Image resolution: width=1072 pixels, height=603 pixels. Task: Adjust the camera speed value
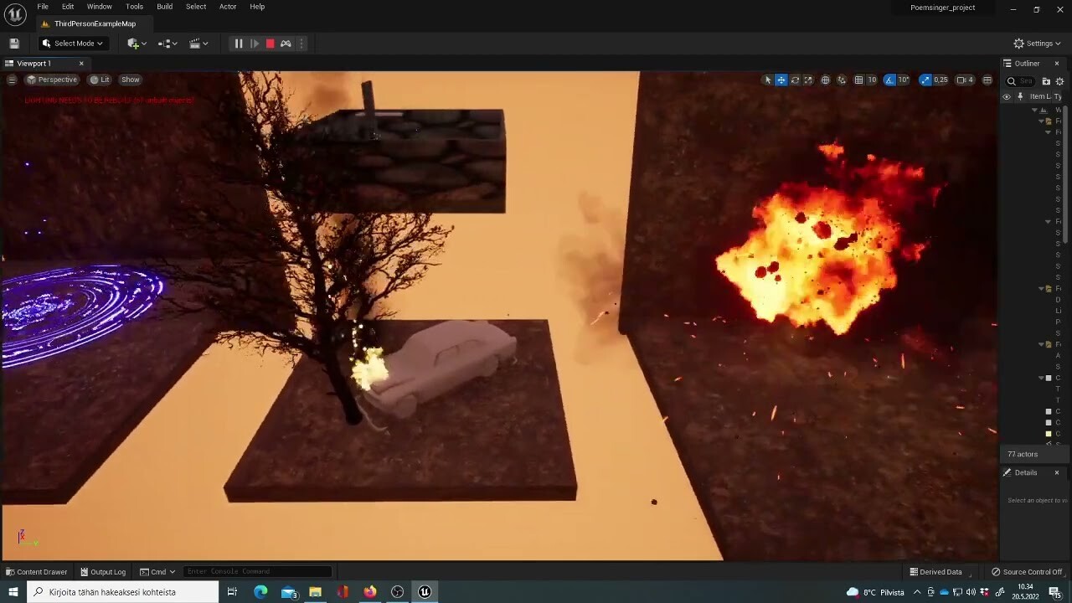[966, 80]
